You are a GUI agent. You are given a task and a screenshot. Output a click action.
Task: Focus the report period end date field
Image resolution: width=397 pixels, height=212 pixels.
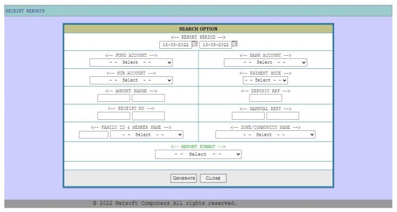coord(215,45)
